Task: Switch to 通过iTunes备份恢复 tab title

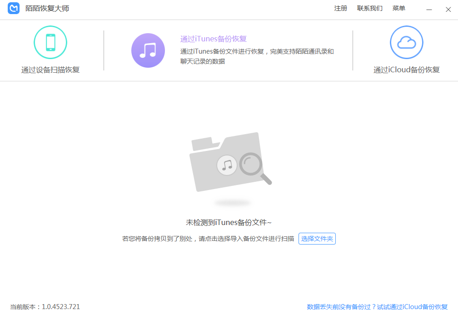Action: 214,39
